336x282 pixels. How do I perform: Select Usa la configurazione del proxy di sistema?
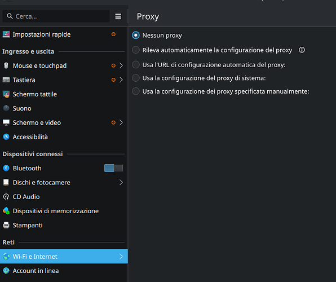tap(198, 78)
